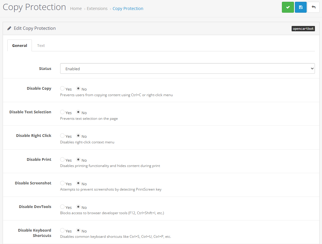Screen dimensions: 322x244
Task: Click the Copy Protection breadcrumb link
Action: pyautogui.click(x=128, y=9)
